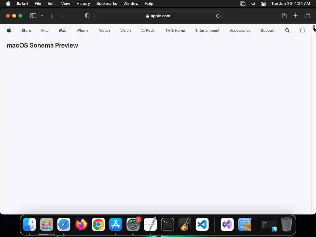
Task: Open the TV & Home link
Action: point(175,31)
